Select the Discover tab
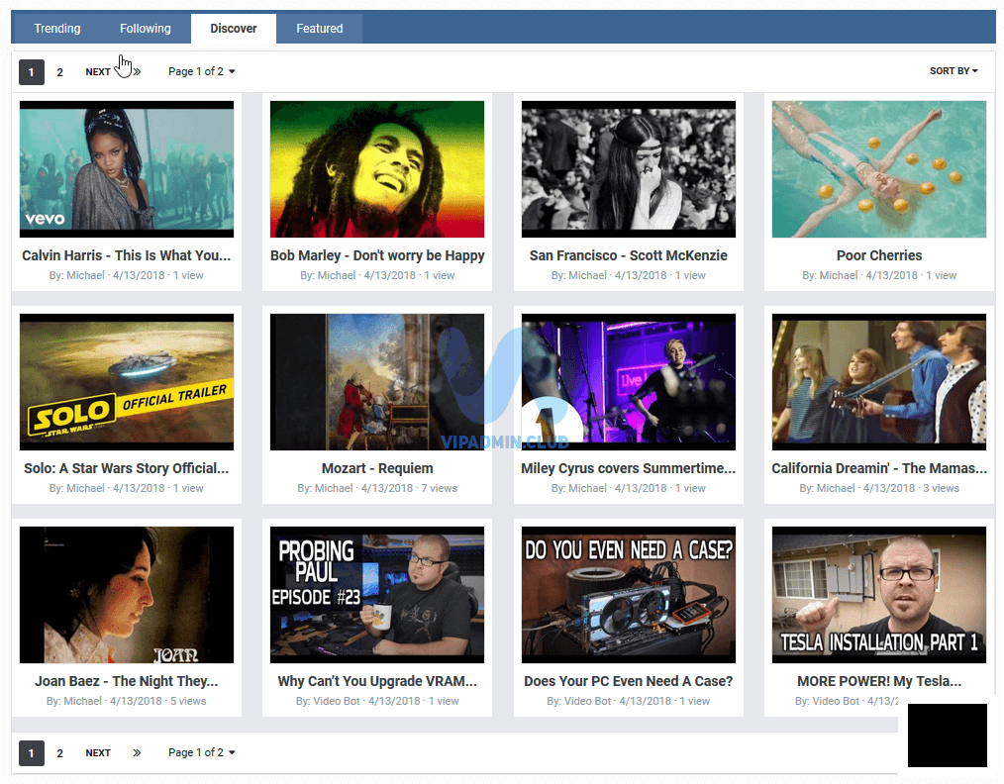The height and width of the screenshot is (784, 1004). 234,28
